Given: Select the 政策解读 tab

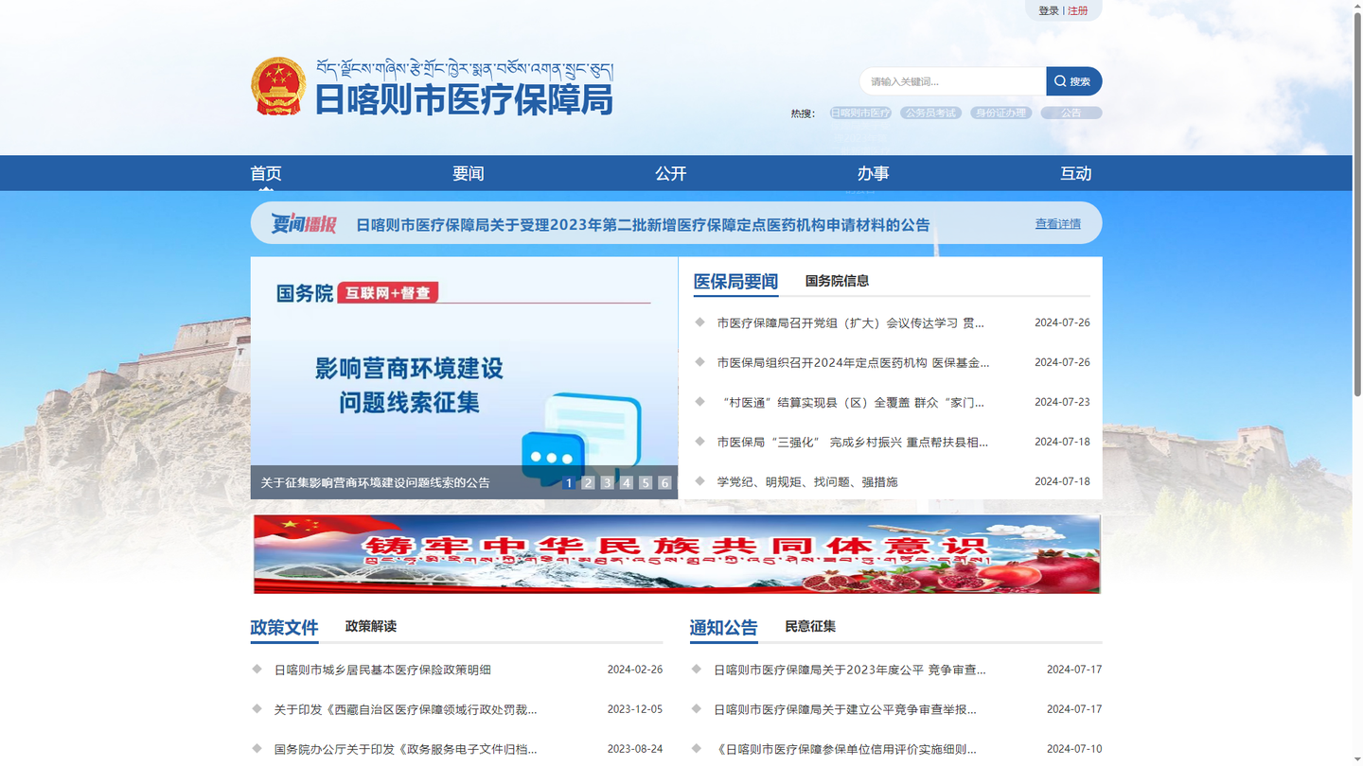Looking at the screenshot, I should [371, 626].
